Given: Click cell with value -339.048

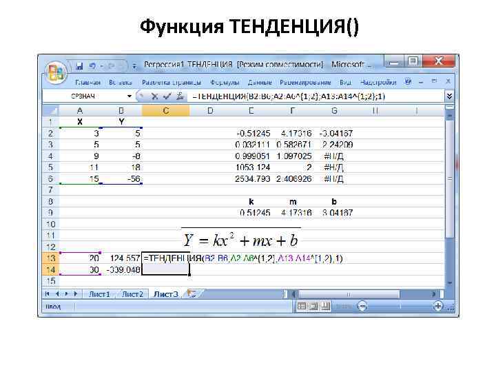Looking at the screenshot, I should [121, 270].
